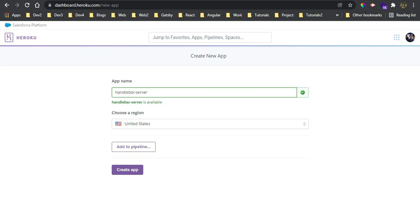This screenshot has height=200, width=420.
Task: Open the Project bookmark folder
Action: click(284, 15)
